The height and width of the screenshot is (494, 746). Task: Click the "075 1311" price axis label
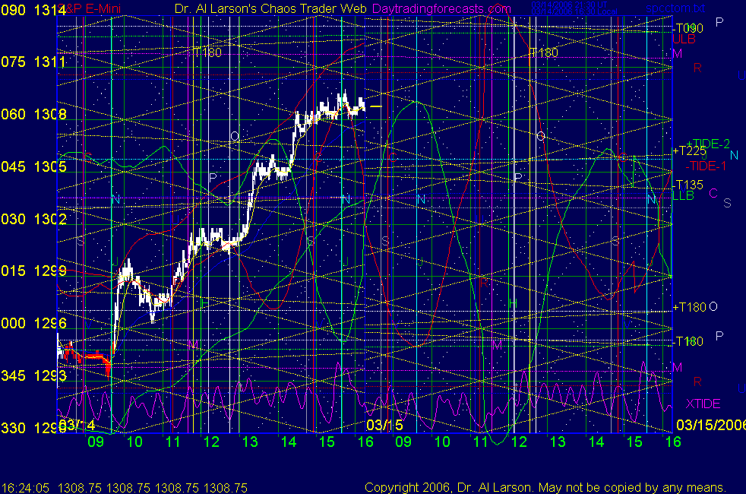point(33,62)
